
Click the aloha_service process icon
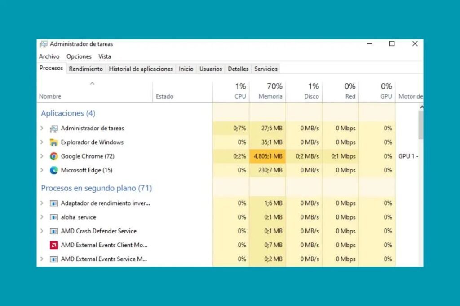54,217
